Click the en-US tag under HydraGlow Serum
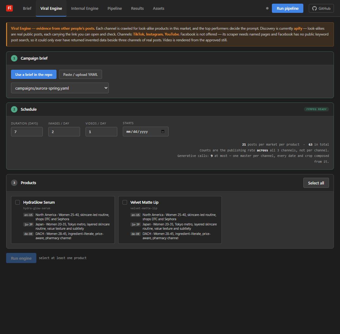The image size is (340, 334). [28, 215]
